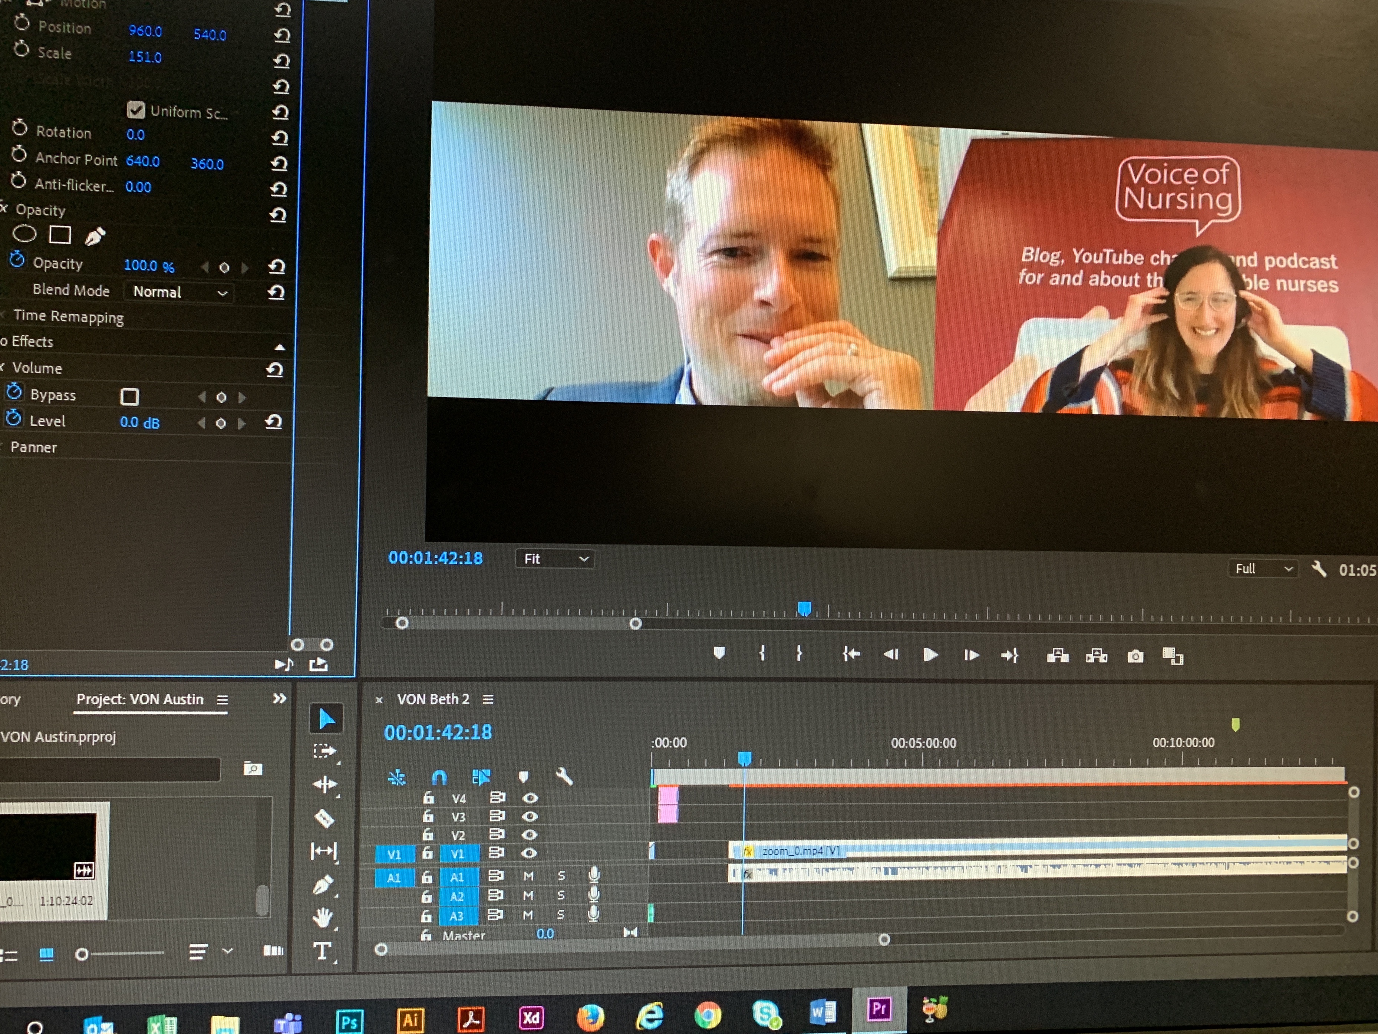Step forward one frame
Image resolution: width=1378 pixels, height=1034 pixels.
click(970, 655)
